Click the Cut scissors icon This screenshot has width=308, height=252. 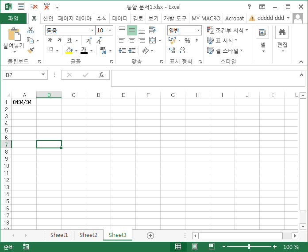pyautogui.click(x=31, y=30)
